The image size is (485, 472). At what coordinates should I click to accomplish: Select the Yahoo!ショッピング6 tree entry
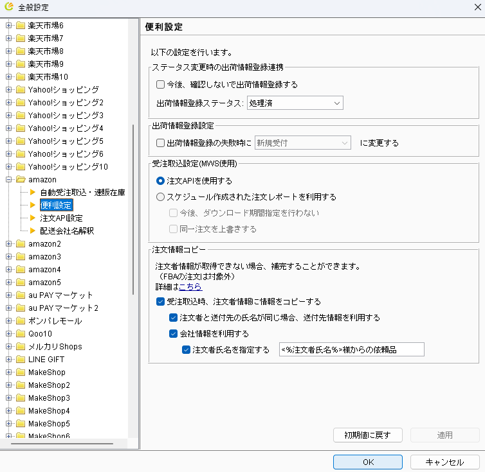66,154
